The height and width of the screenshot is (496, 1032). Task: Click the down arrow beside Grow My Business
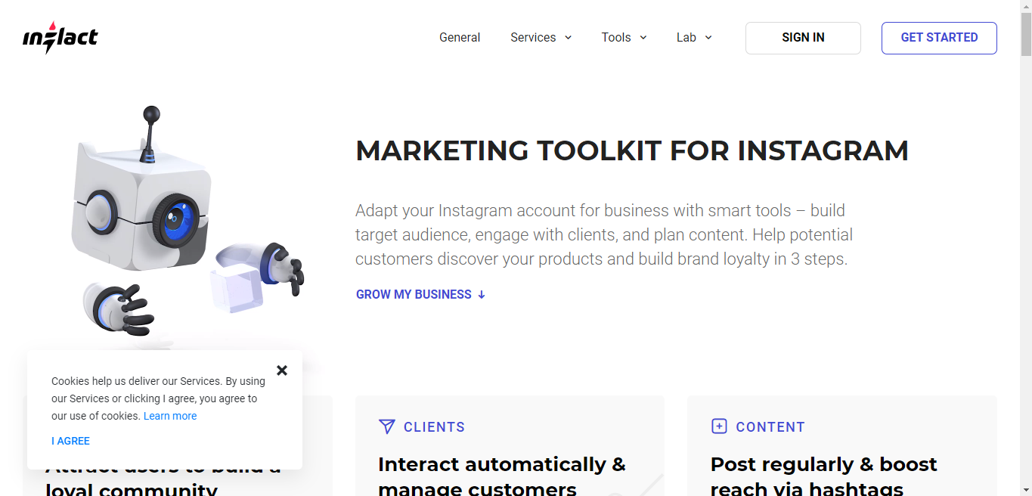pyautogui.click(x=482, y=295)
